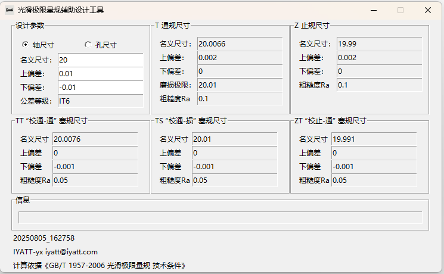Click the Z 止规 上偏差 value 0.002
The height and width of the screenshot is (274, 444).
click(380, 58)
